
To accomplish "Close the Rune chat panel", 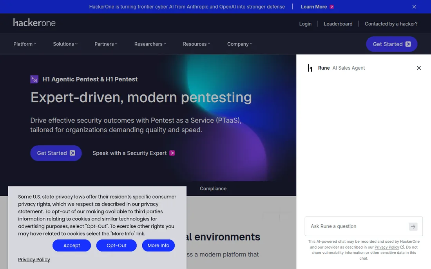I will [418, 68].
